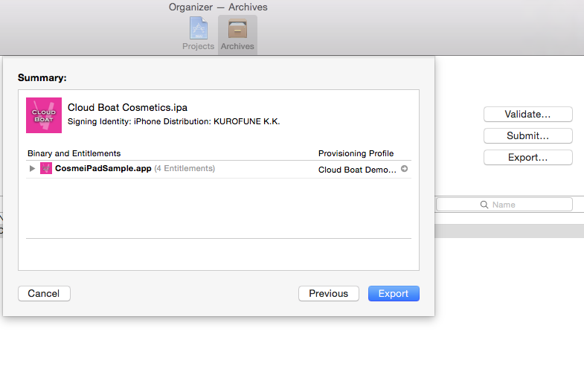Focus the Name search field
The height and width of the screenshot is (372, 584).
tap(504, 205)
